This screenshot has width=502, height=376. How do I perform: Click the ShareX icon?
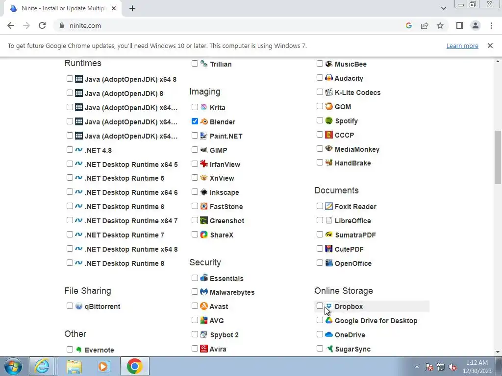[x=203, y=235]
